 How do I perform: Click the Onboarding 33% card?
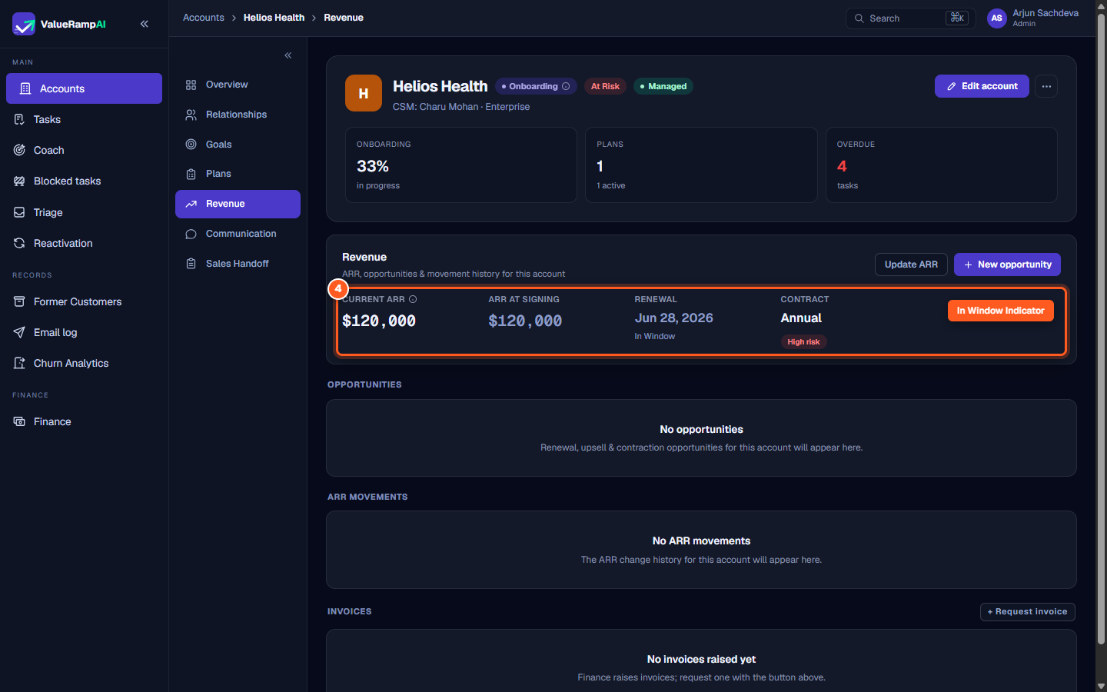461,165
